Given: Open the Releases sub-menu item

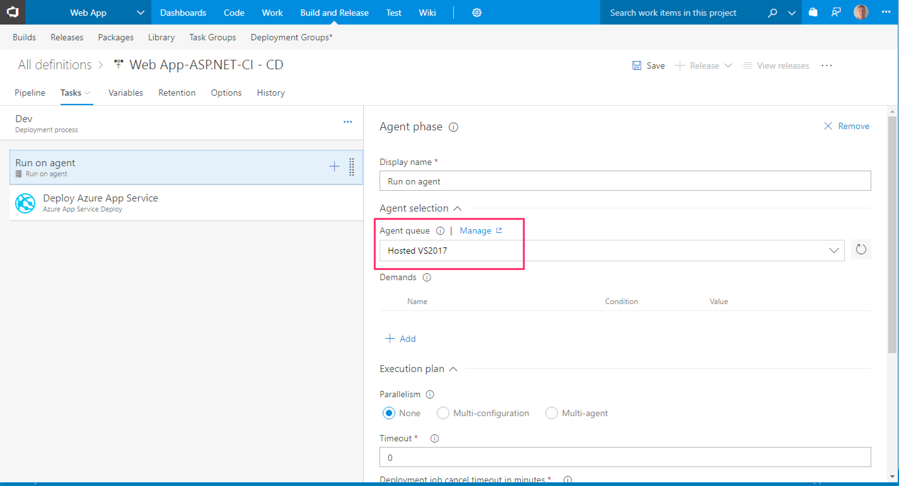Looking at the screenshot, I should (67, 37).
